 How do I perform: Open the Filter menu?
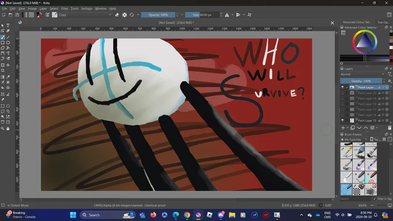[x=65, y=9]
